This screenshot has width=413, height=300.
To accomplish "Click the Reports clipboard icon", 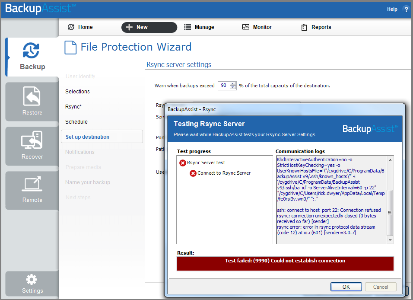I will 304,27.
